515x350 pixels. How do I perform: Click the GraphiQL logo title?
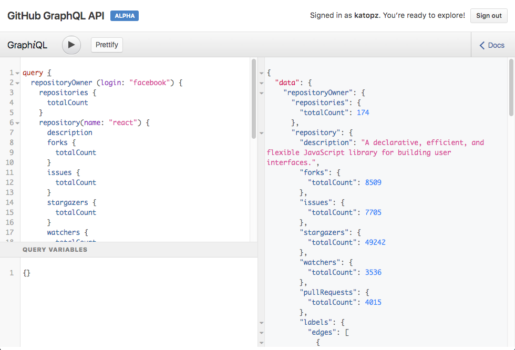click(x=27, y=45)
